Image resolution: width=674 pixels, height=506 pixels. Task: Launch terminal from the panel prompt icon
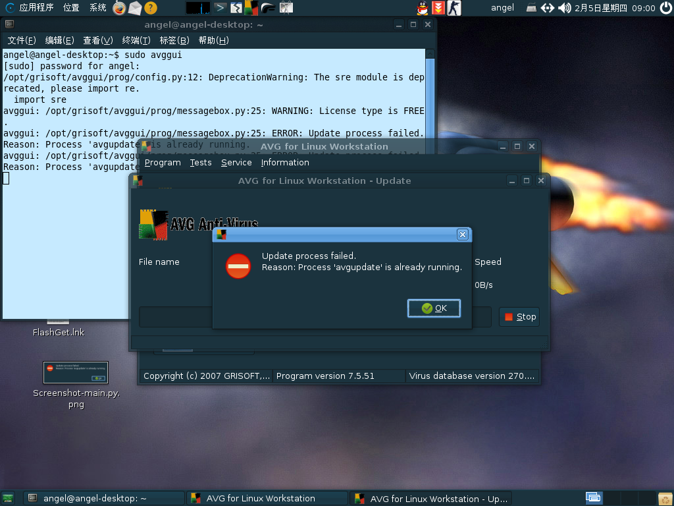pos(220,7)
